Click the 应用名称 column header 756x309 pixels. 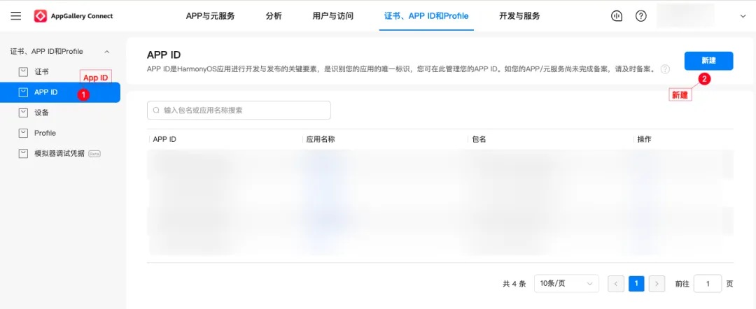(321, 139)
